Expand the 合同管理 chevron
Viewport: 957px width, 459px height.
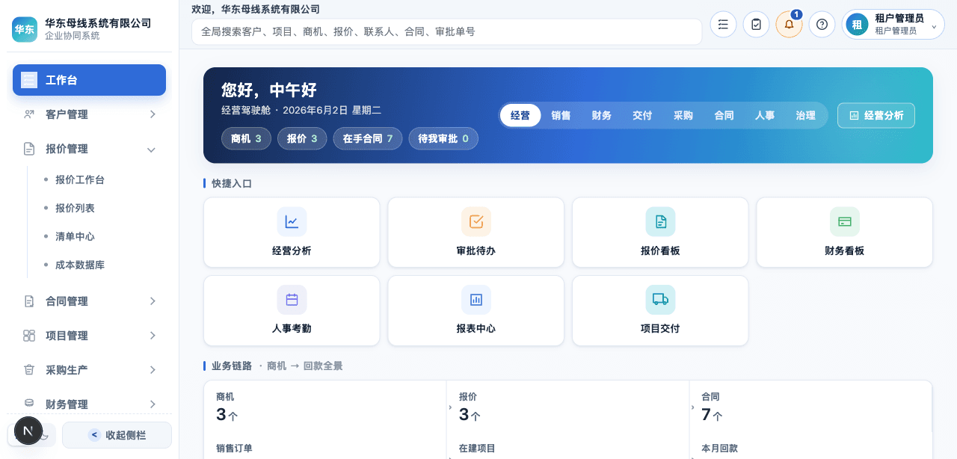[x=152, y=301]
